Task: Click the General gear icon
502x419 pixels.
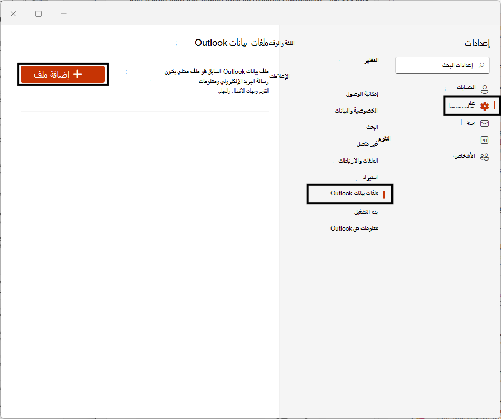Action: click(485, 106)
